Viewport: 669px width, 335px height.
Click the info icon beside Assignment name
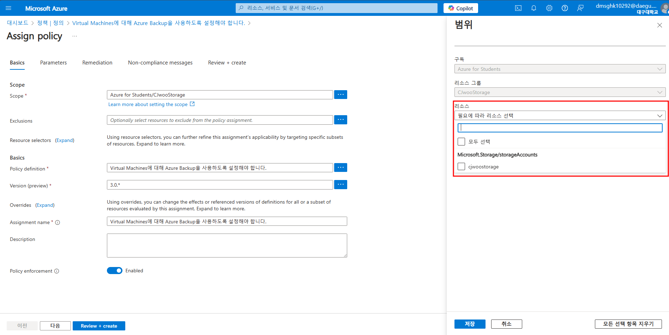[x=58, y=222]
